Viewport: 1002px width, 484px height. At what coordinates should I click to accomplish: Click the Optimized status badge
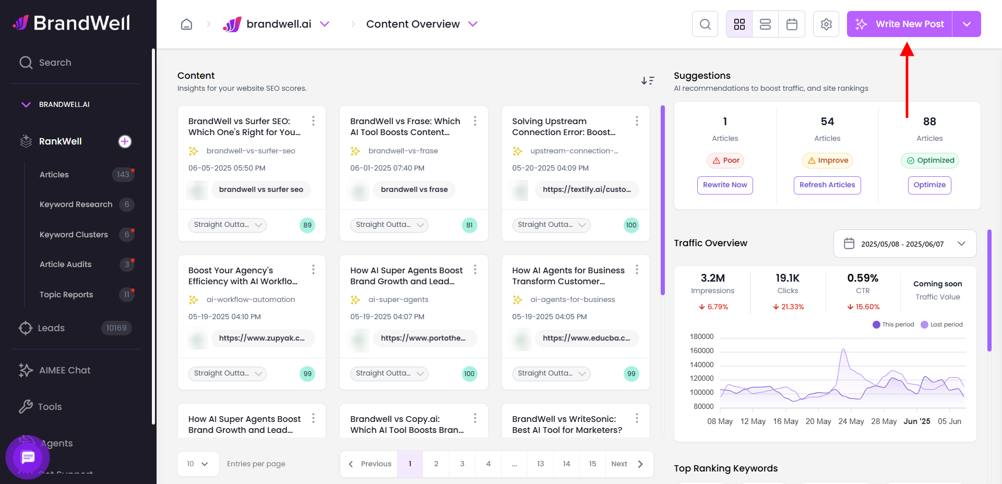point(930,161)
